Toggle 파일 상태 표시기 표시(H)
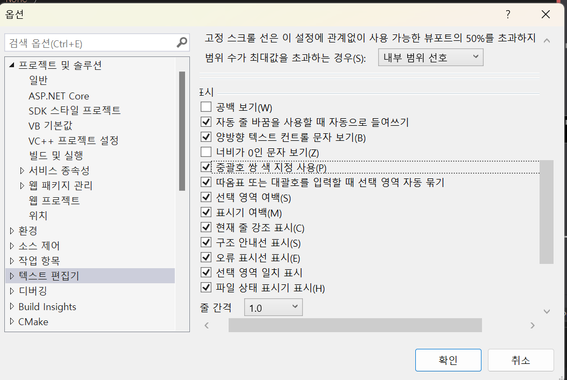 pos(205,287)
